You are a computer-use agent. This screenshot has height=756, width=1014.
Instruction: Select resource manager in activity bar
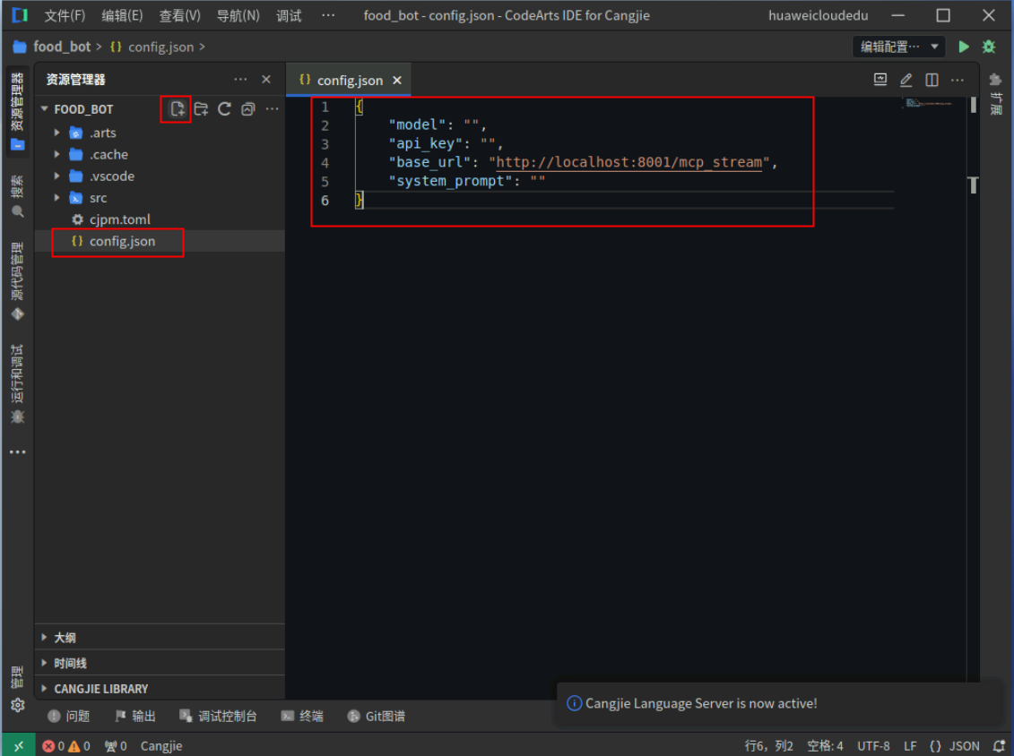pyautogui.click(x=17, y=111)
